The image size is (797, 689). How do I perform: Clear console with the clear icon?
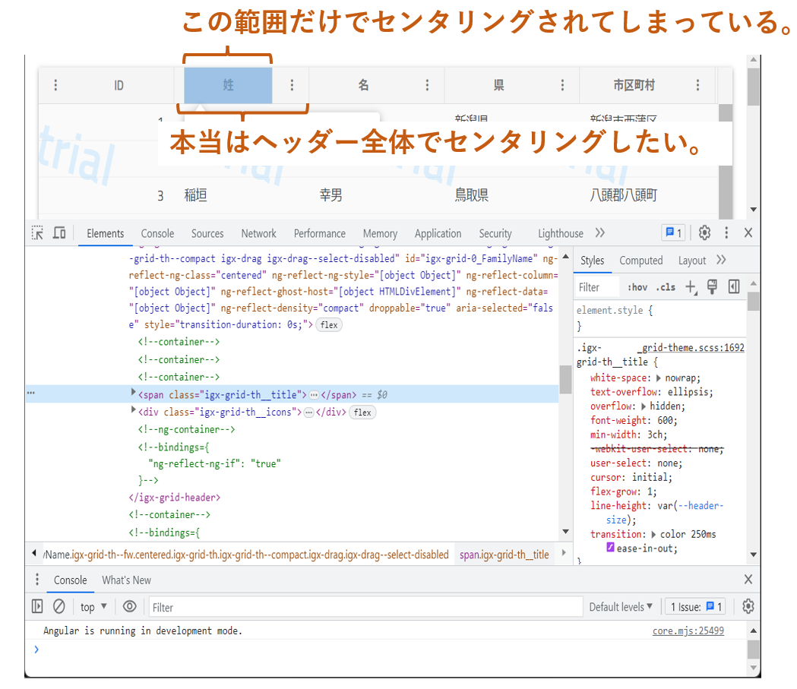(59, 607)
